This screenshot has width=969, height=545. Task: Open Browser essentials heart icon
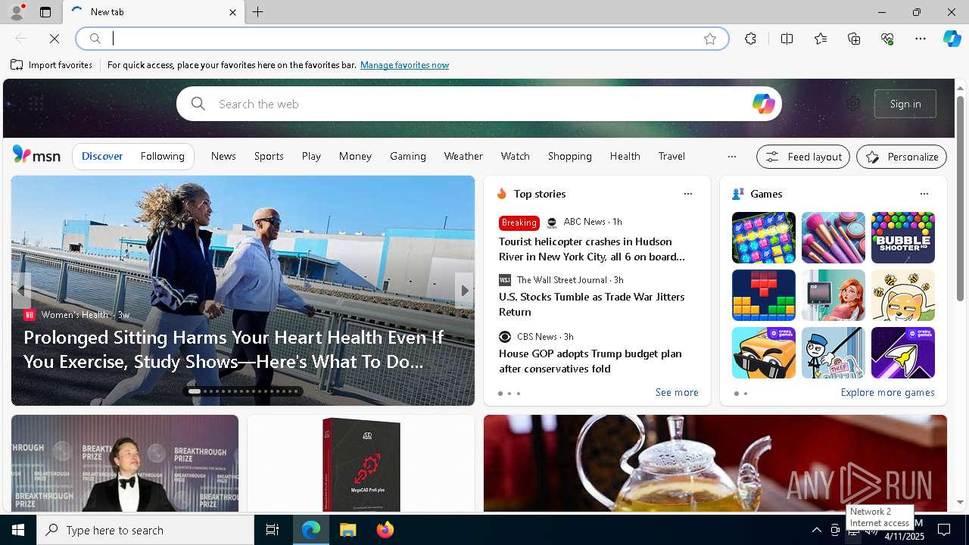click(x=887, y=39)
